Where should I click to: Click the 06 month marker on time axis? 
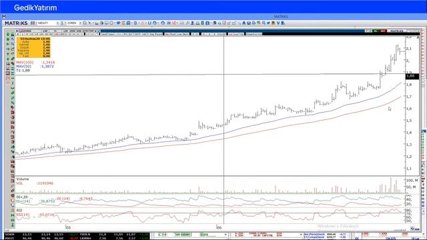click(x=219, y=227)
